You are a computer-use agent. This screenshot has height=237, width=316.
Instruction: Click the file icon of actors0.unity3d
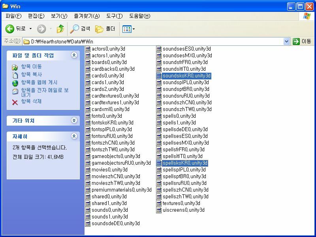pos(88,49)
